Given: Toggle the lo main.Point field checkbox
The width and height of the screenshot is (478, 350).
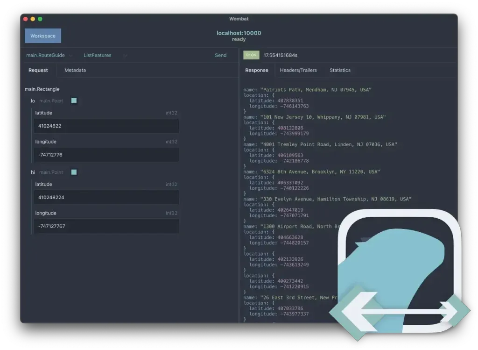Looking at the screenshot, I should 74,100.
